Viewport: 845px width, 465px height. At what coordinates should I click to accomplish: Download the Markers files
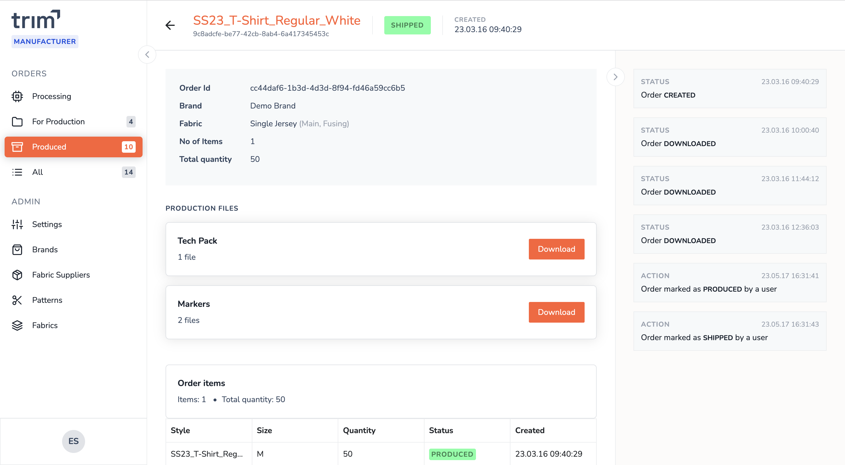(556, 312)
